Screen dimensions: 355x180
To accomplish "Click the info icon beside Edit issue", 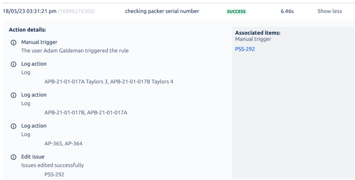I will [x=14, y=157].
